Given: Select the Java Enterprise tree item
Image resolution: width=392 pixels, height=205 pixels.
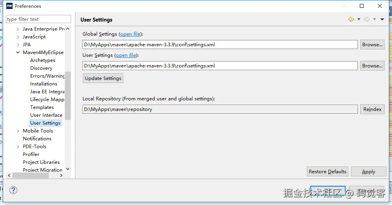Looking at the screenshot, I should tap(44, 29).
